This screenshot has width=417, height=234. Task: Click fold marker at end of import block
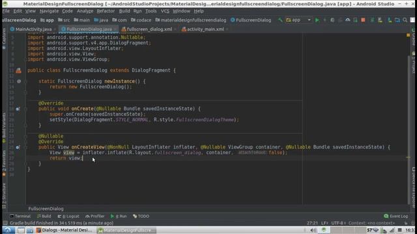tap(26, 59)
